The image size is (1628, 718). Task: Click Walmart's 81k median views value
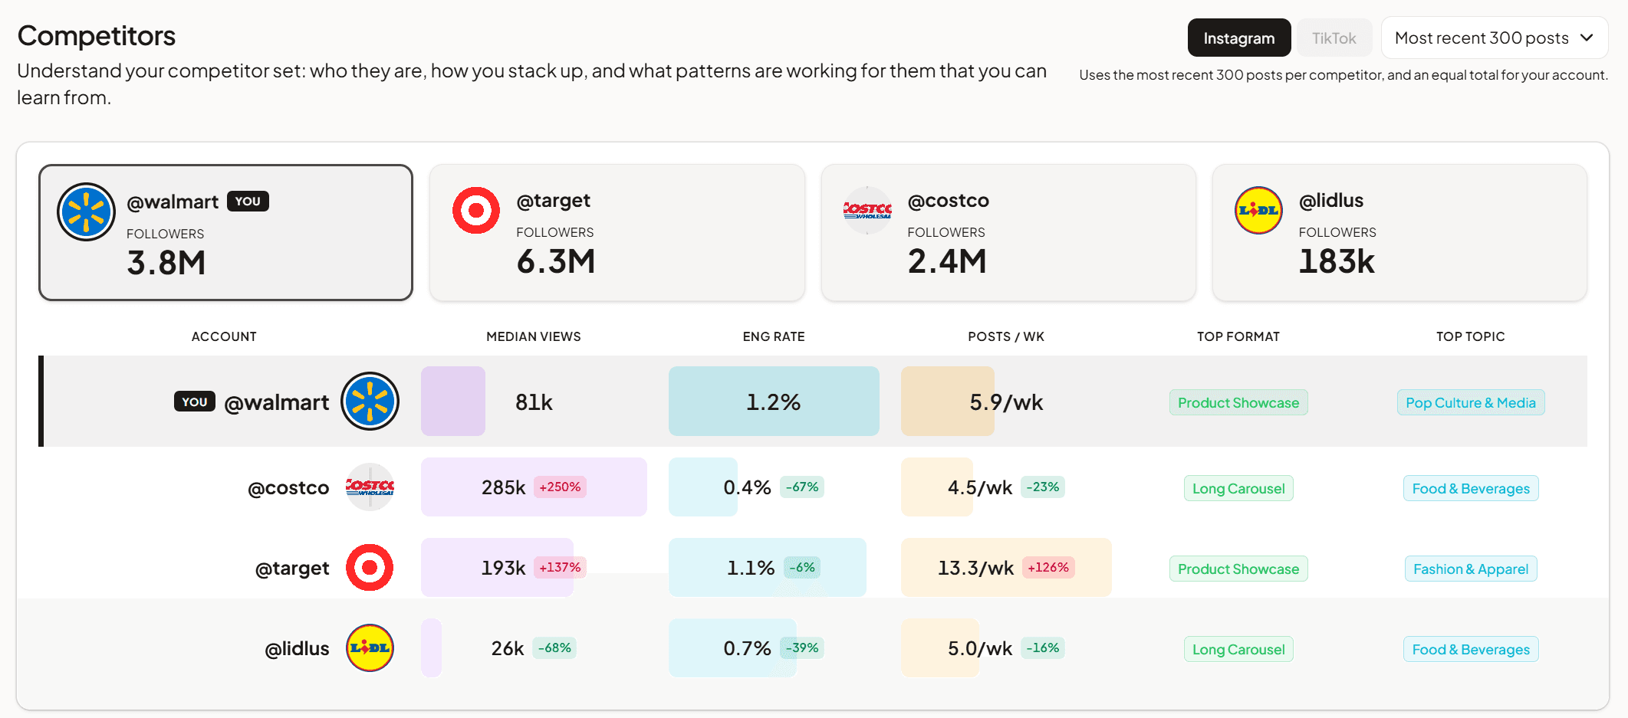point(534,402)
